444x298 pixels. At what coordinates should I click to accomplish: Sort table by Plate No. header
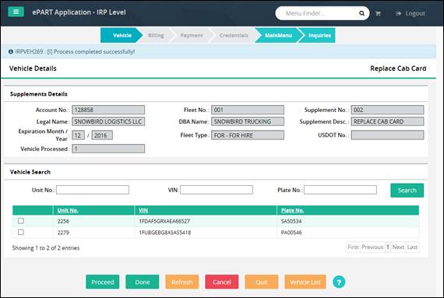click(x=293, y=210)
